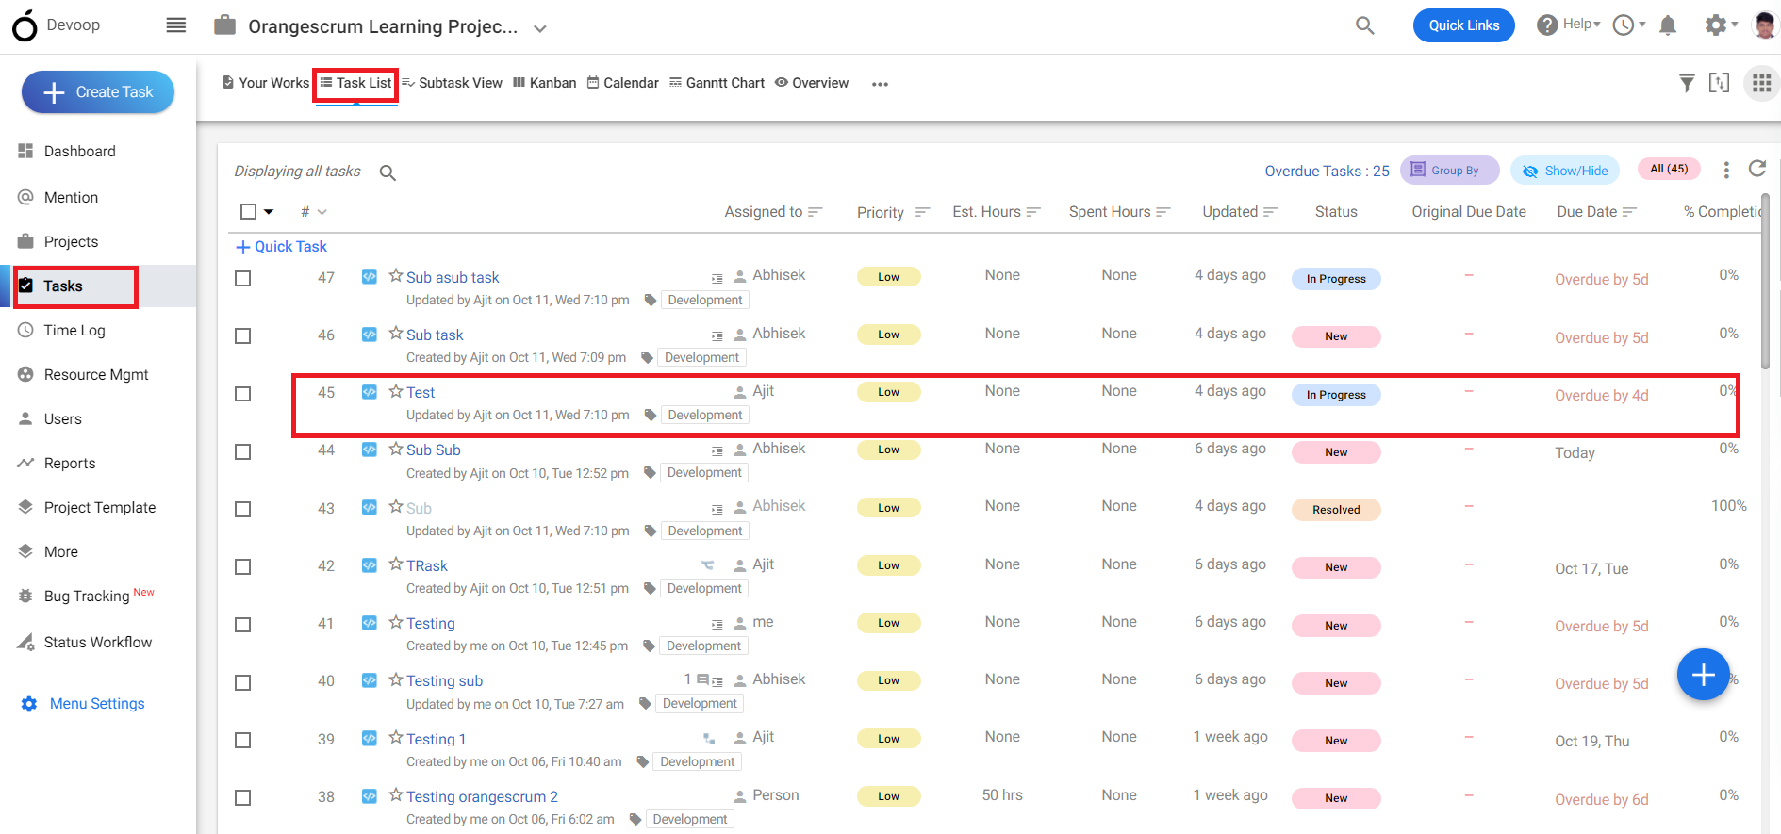Click the user profile avatar
This screenshot has height=834, width=1781.
(x=1765, y=25)
